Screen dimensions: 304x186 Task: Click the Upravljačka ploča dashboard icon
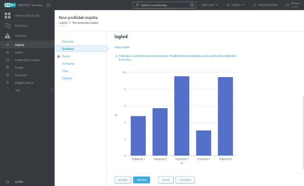pyautogui.click(x=7, y=16)
